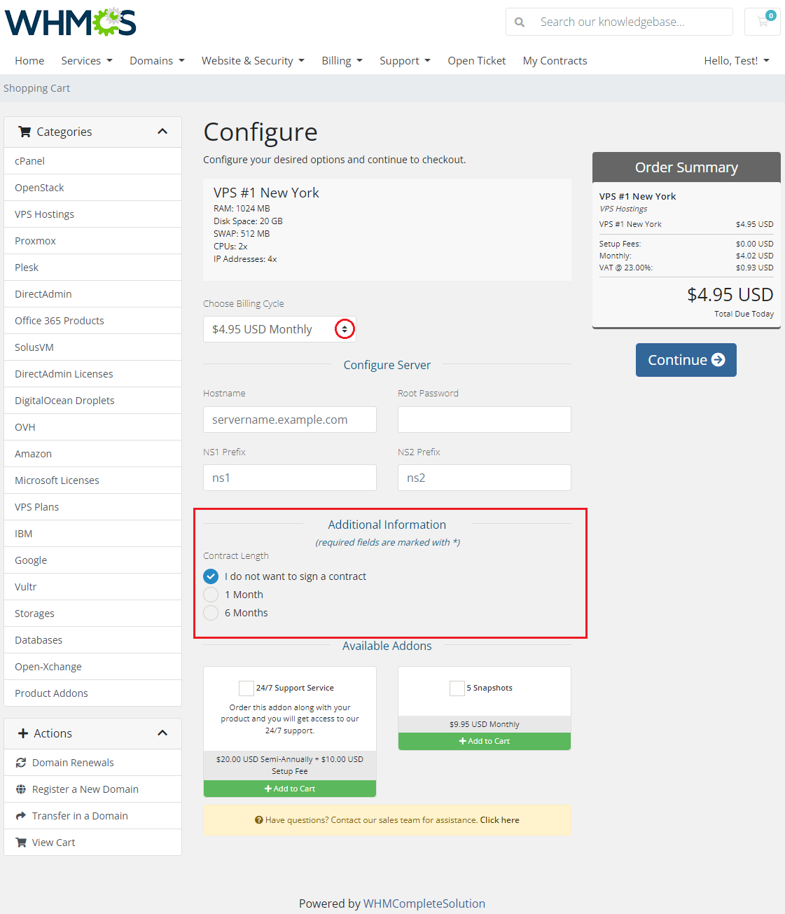This screenshot has height=914, width=785.
Task: Select the 1 Month contract length
Action: (x=211, y=595)
